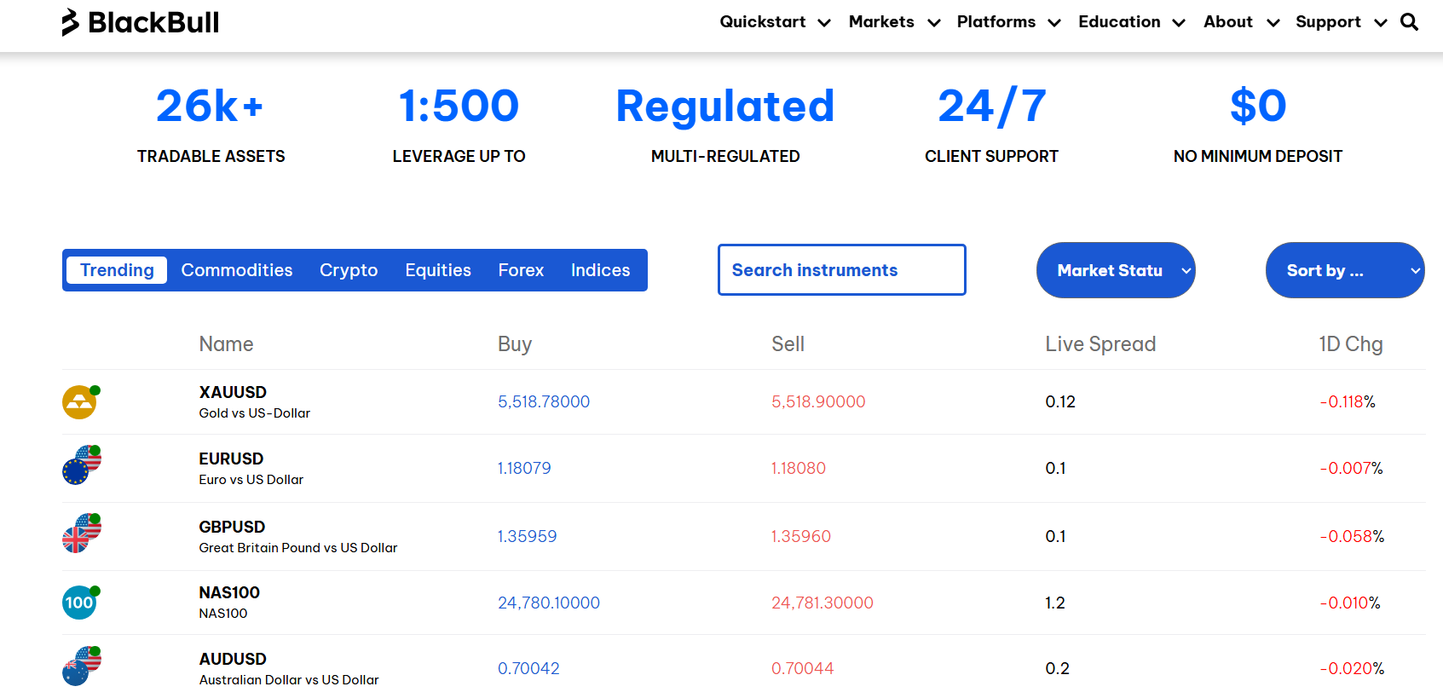
Task: Switch to the Commodities tab
Action: 237,270
